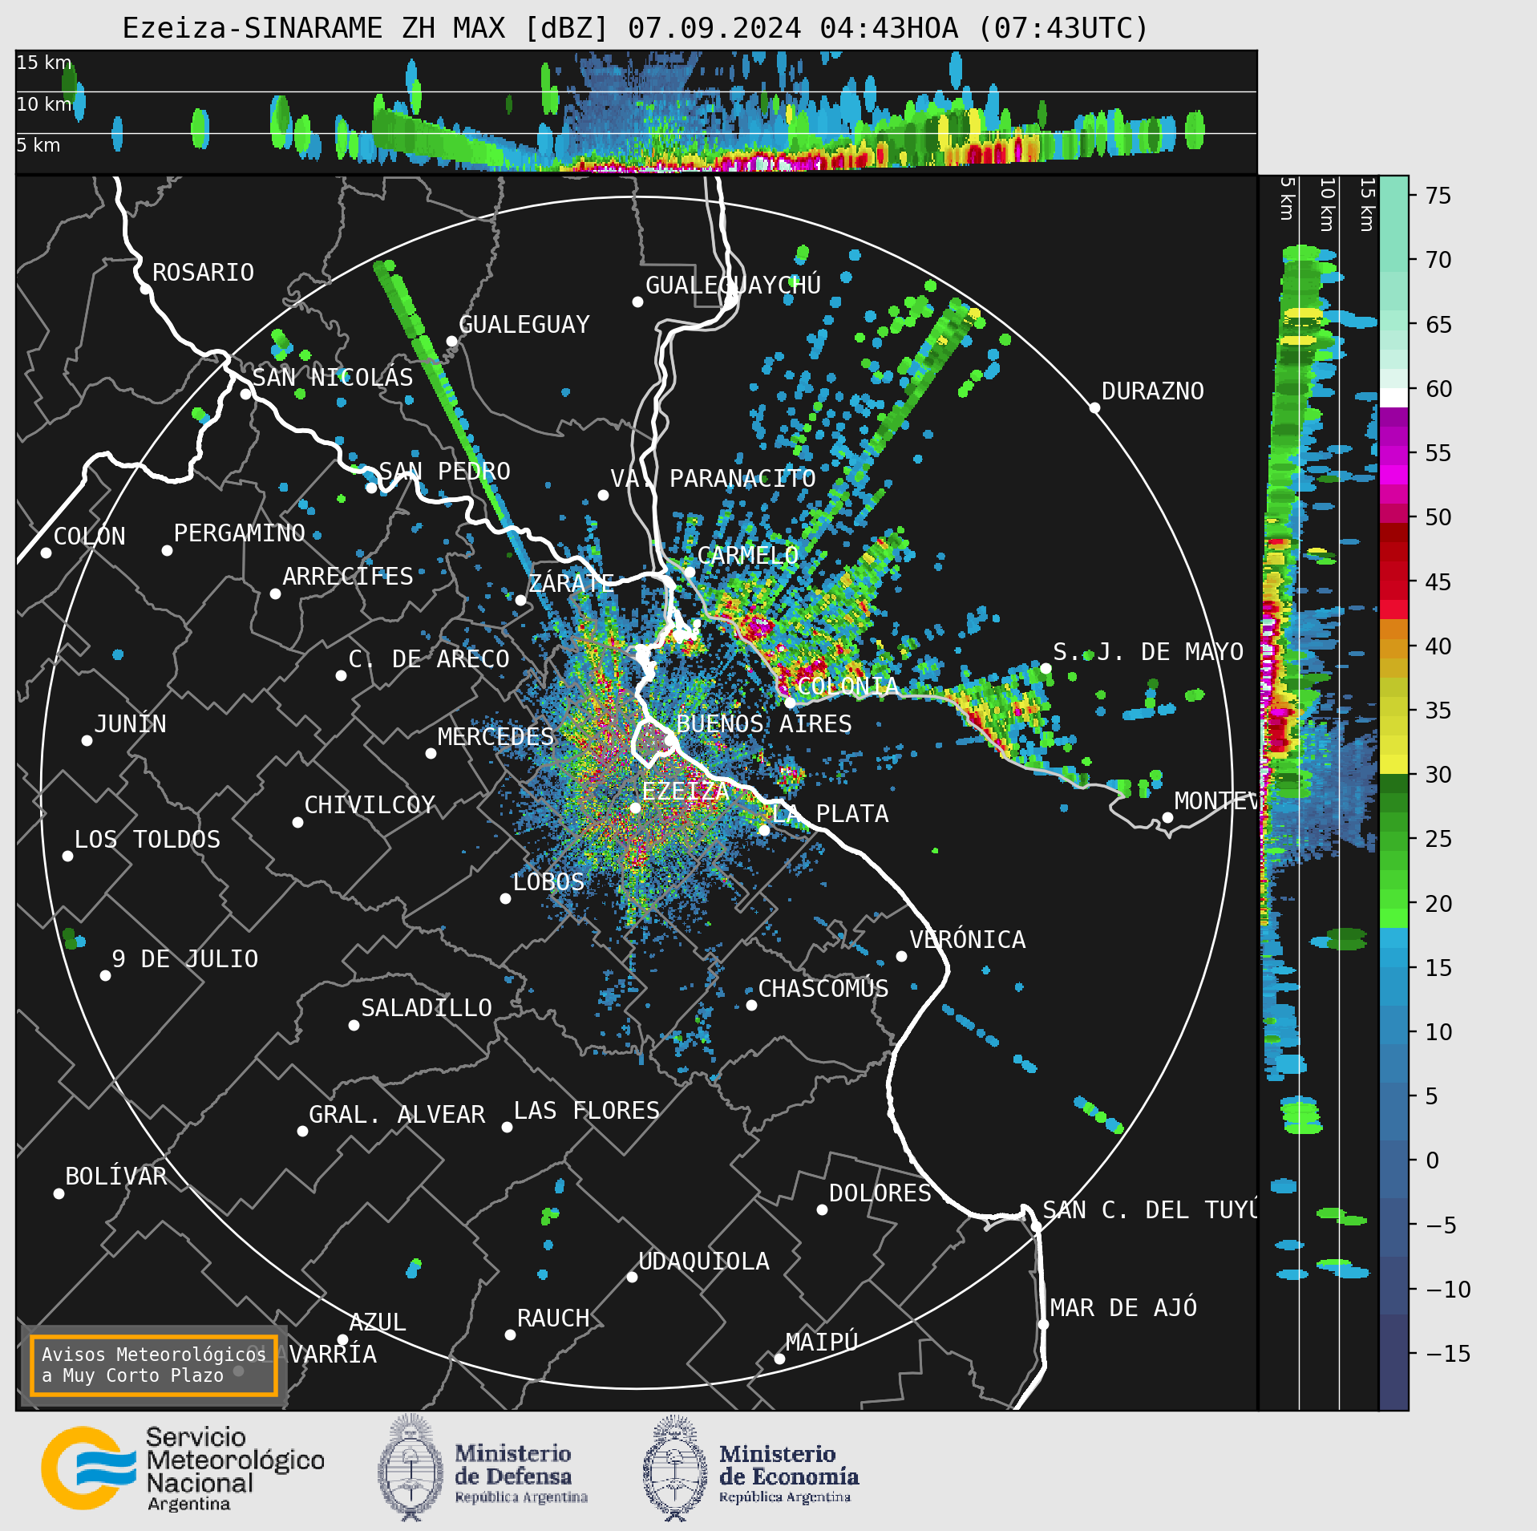The width and height of the screenshot is (1537, 1531).
Task: Click the LAS FLORES city label
Action: [x=586, y=1111]
